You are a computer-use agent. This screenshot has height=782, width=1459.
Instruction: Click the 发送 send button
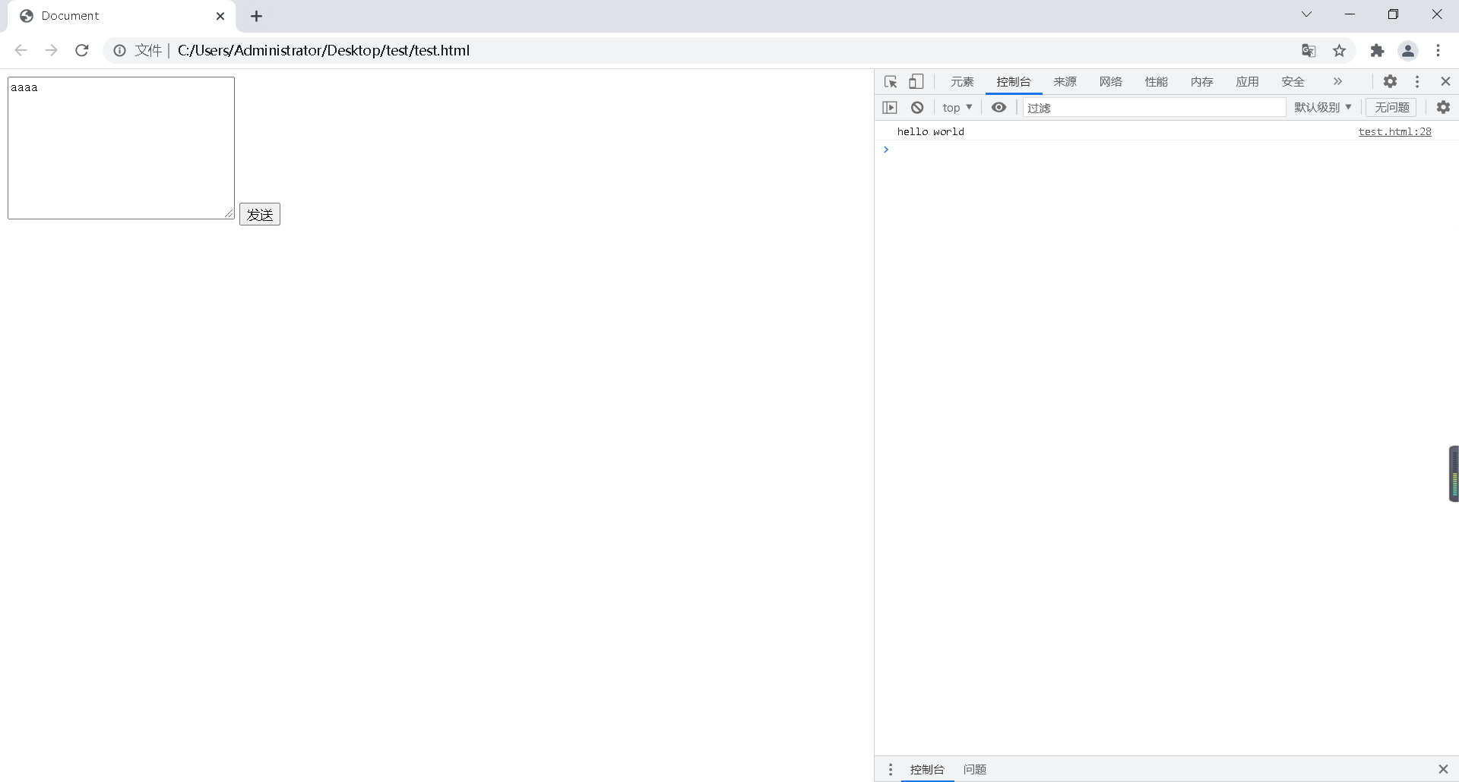[x=260, y=214]
